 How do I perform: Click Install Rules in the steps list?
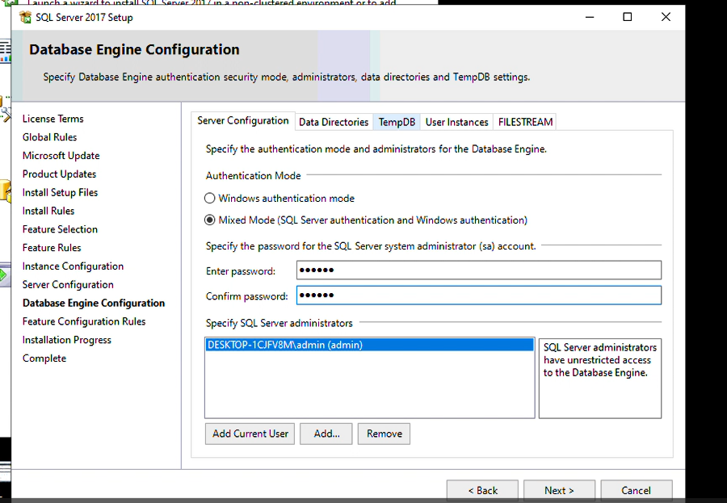click(x=48, y=211)
